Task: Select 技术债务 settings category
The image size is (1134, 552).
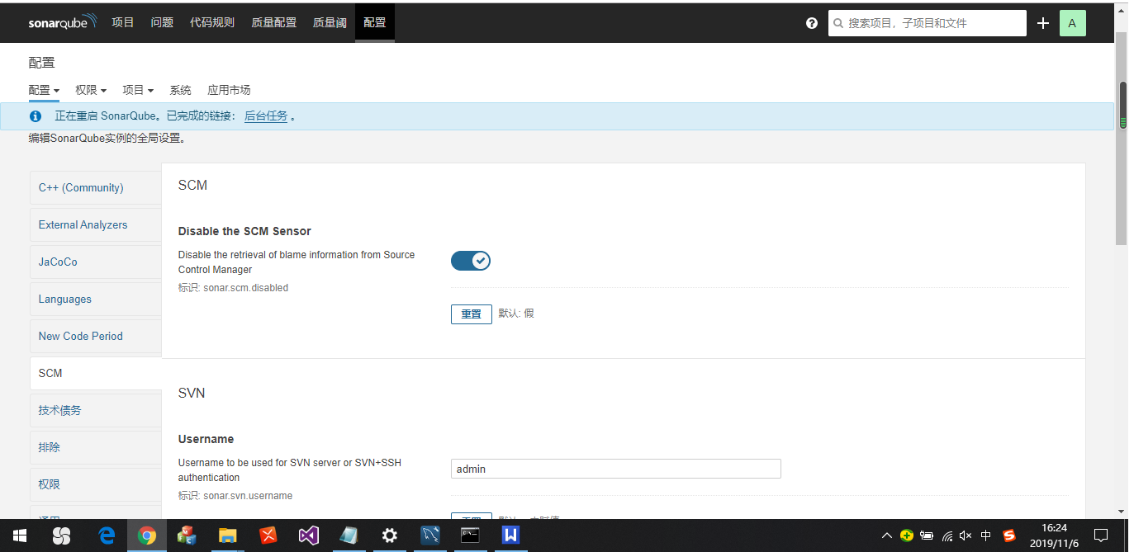Action: (x=95, y=410)
